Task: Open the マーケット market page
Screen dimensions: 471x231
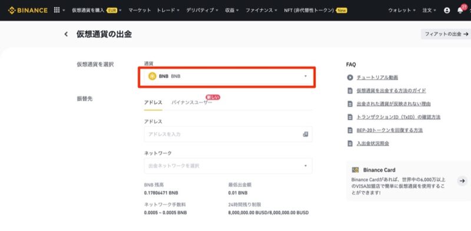Action: [x=140, y=10]
